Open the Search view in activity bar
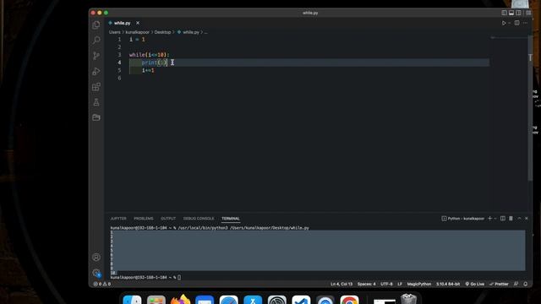Image resolution: width=541 pixels, height=304 pixels. coord(96,40)
